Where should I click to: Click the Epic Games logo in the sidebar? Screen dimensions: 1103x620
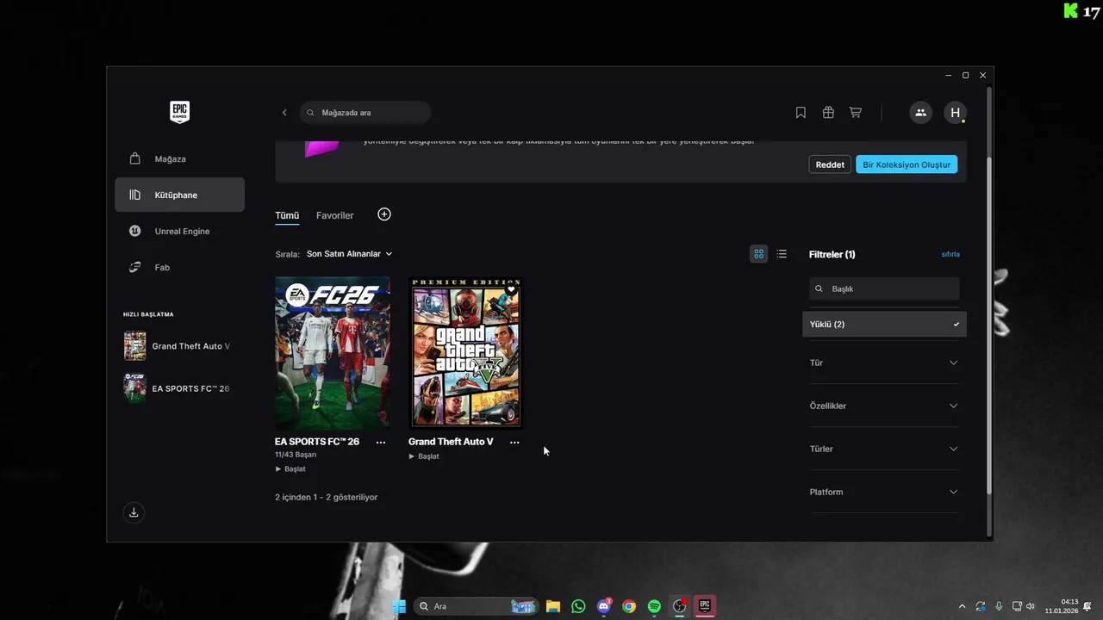coord(179,112)
